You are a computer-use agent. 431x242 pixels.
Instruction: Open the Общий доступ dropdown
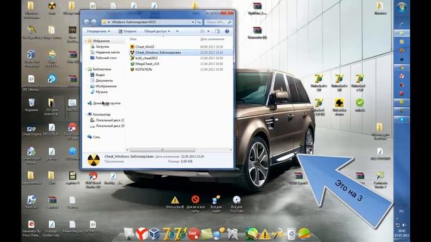(x=157, y=32)
